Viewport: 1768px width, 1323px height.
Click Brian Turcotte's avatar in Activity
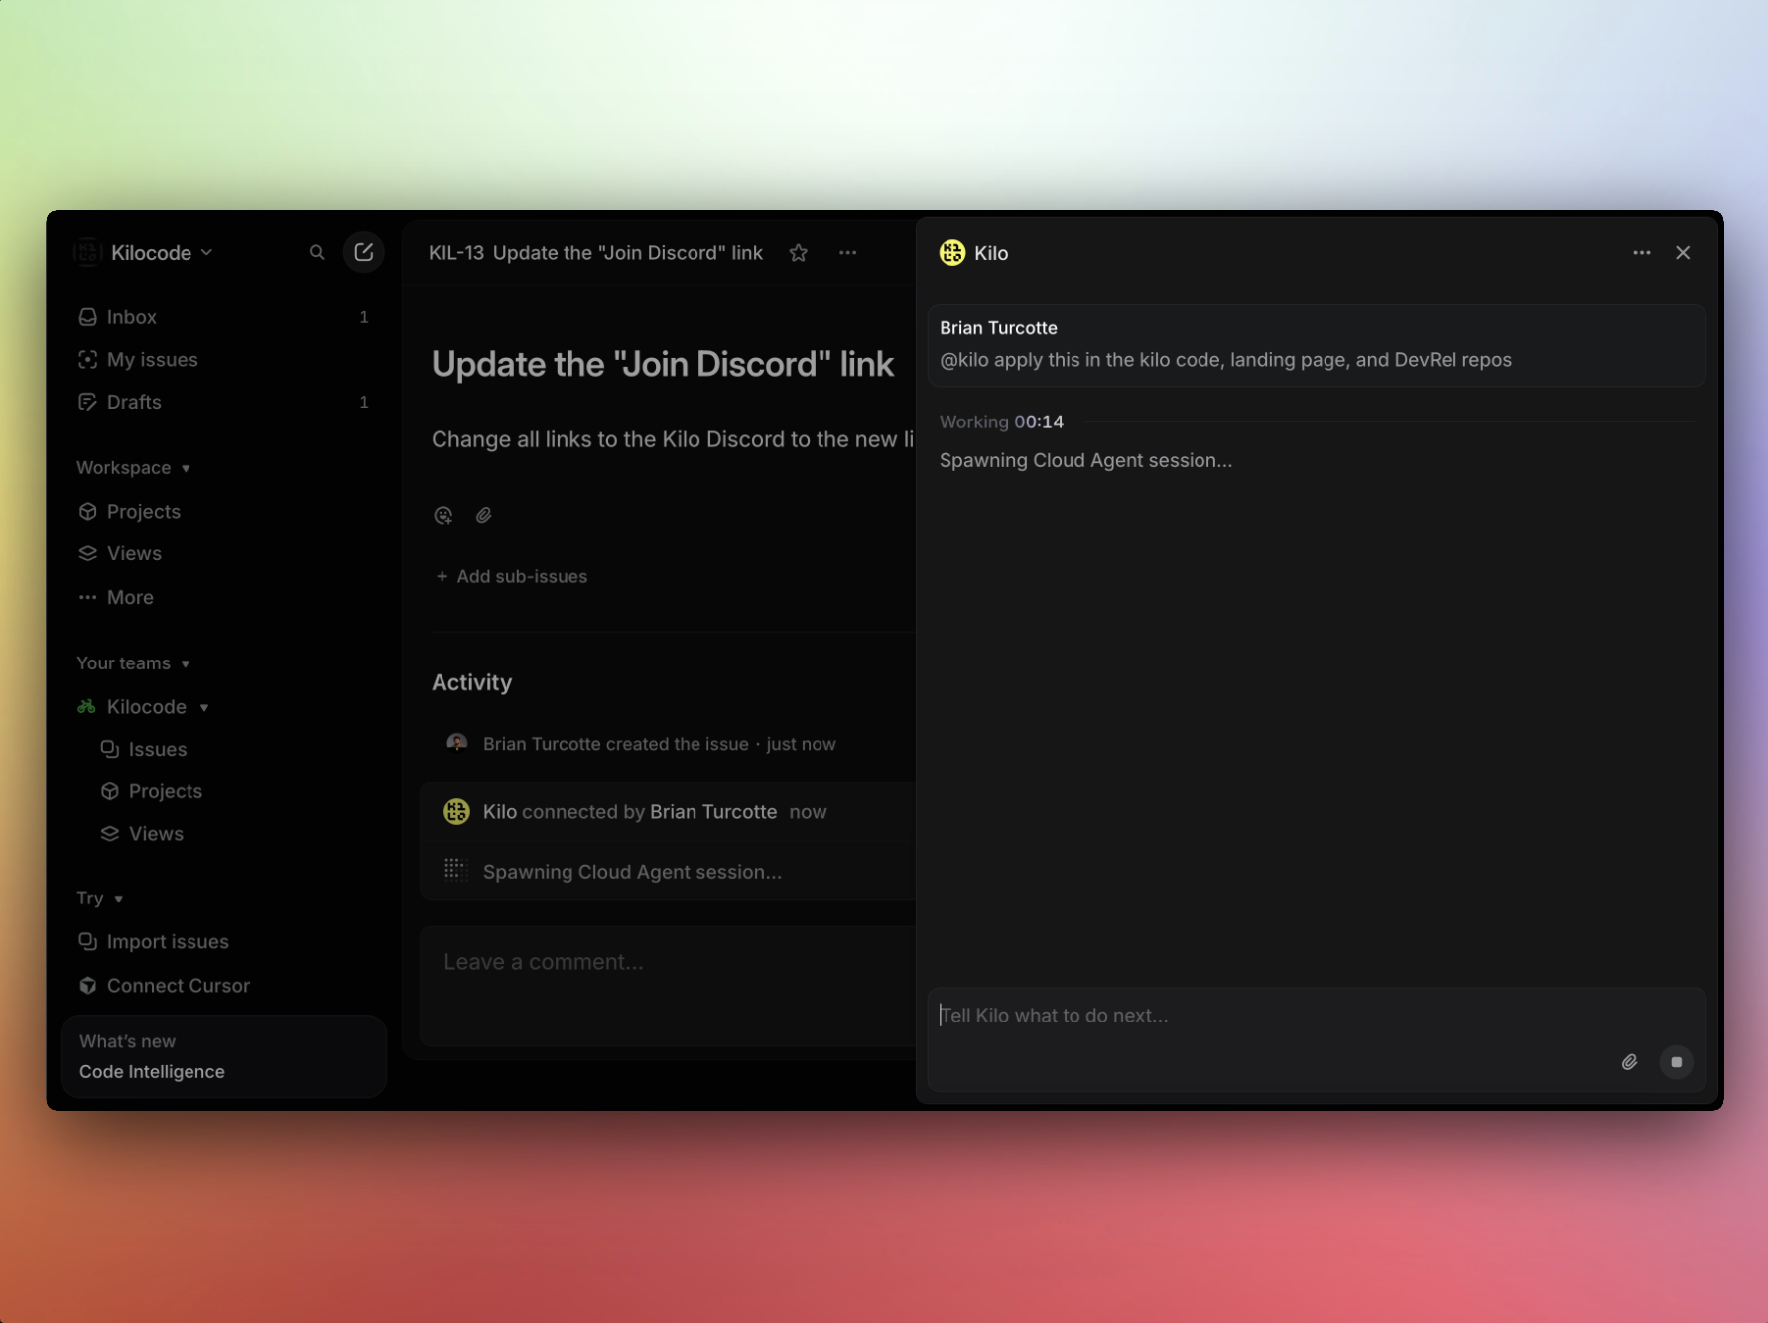point(457,743)
